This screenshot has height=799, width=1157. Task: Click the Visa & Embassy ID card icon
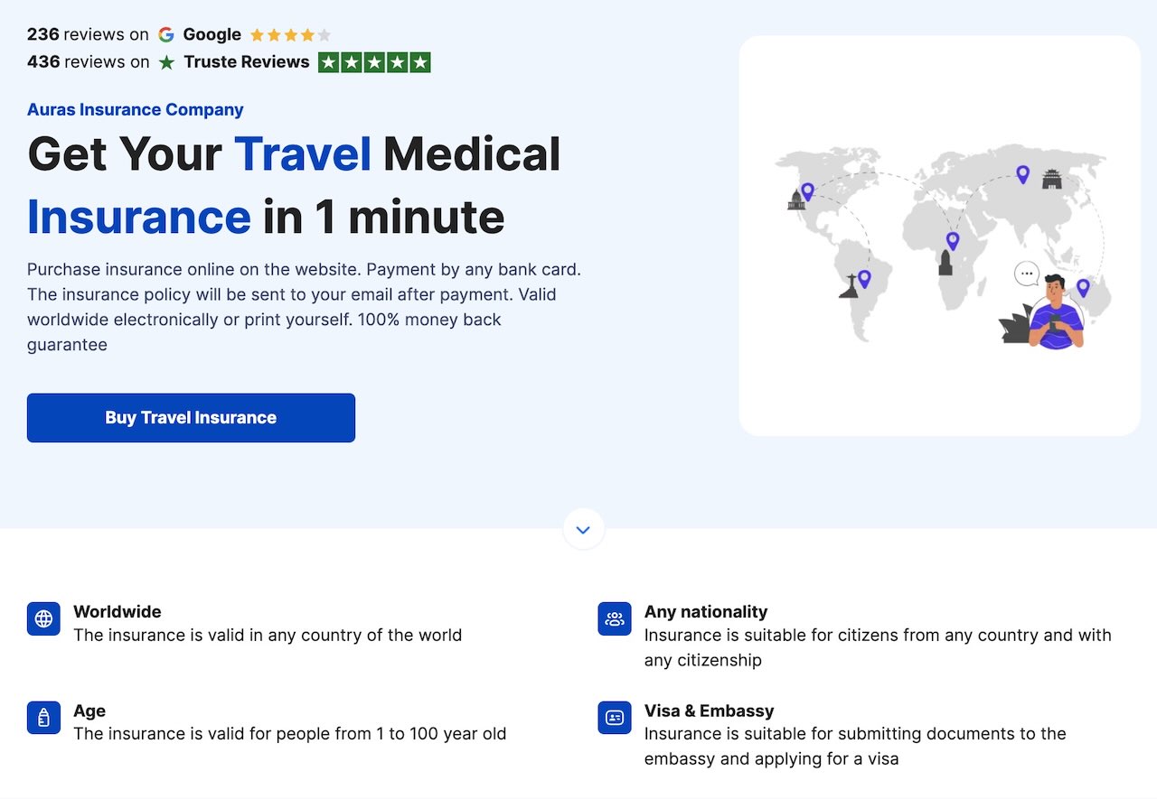click(614, 718)
